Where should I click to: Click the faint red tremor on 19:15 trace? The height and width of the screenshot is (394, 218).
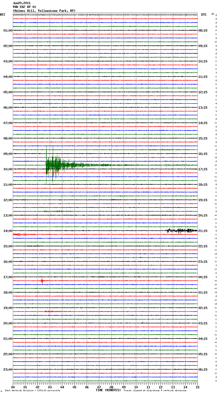[53, 312]
